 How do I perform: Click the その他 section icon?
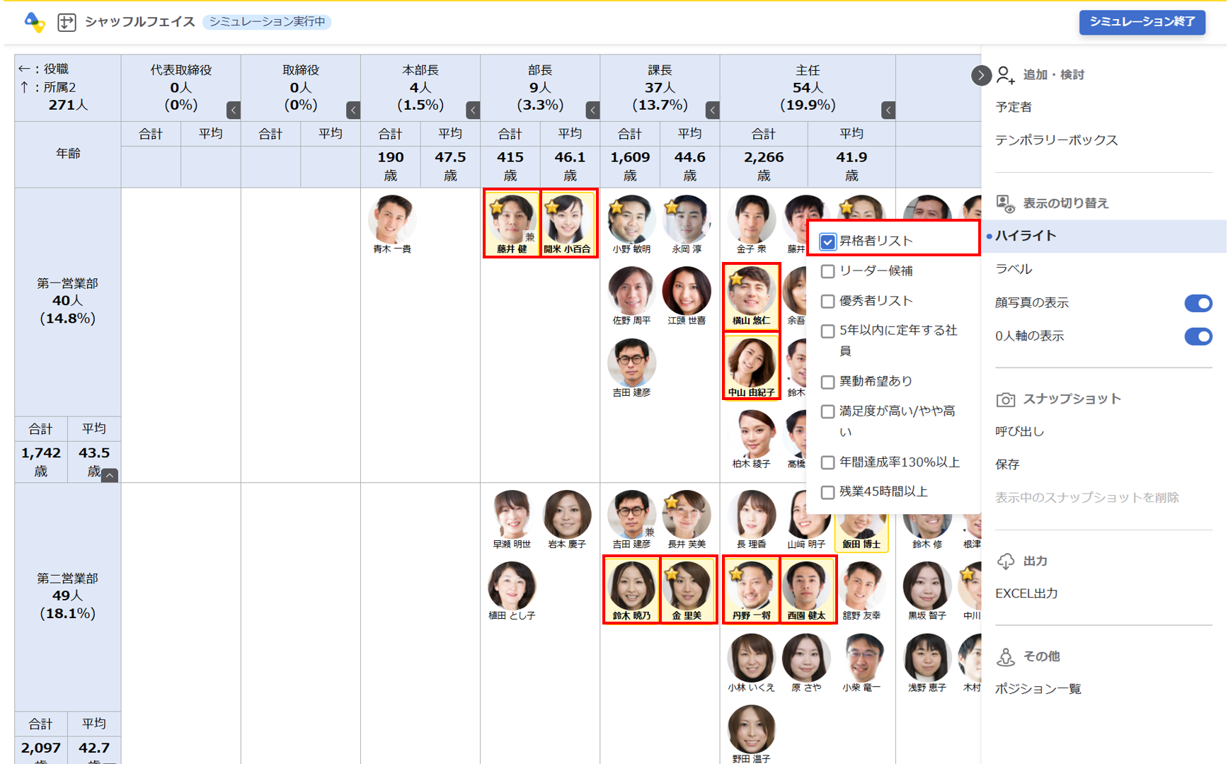click(x=1005, y=657)
